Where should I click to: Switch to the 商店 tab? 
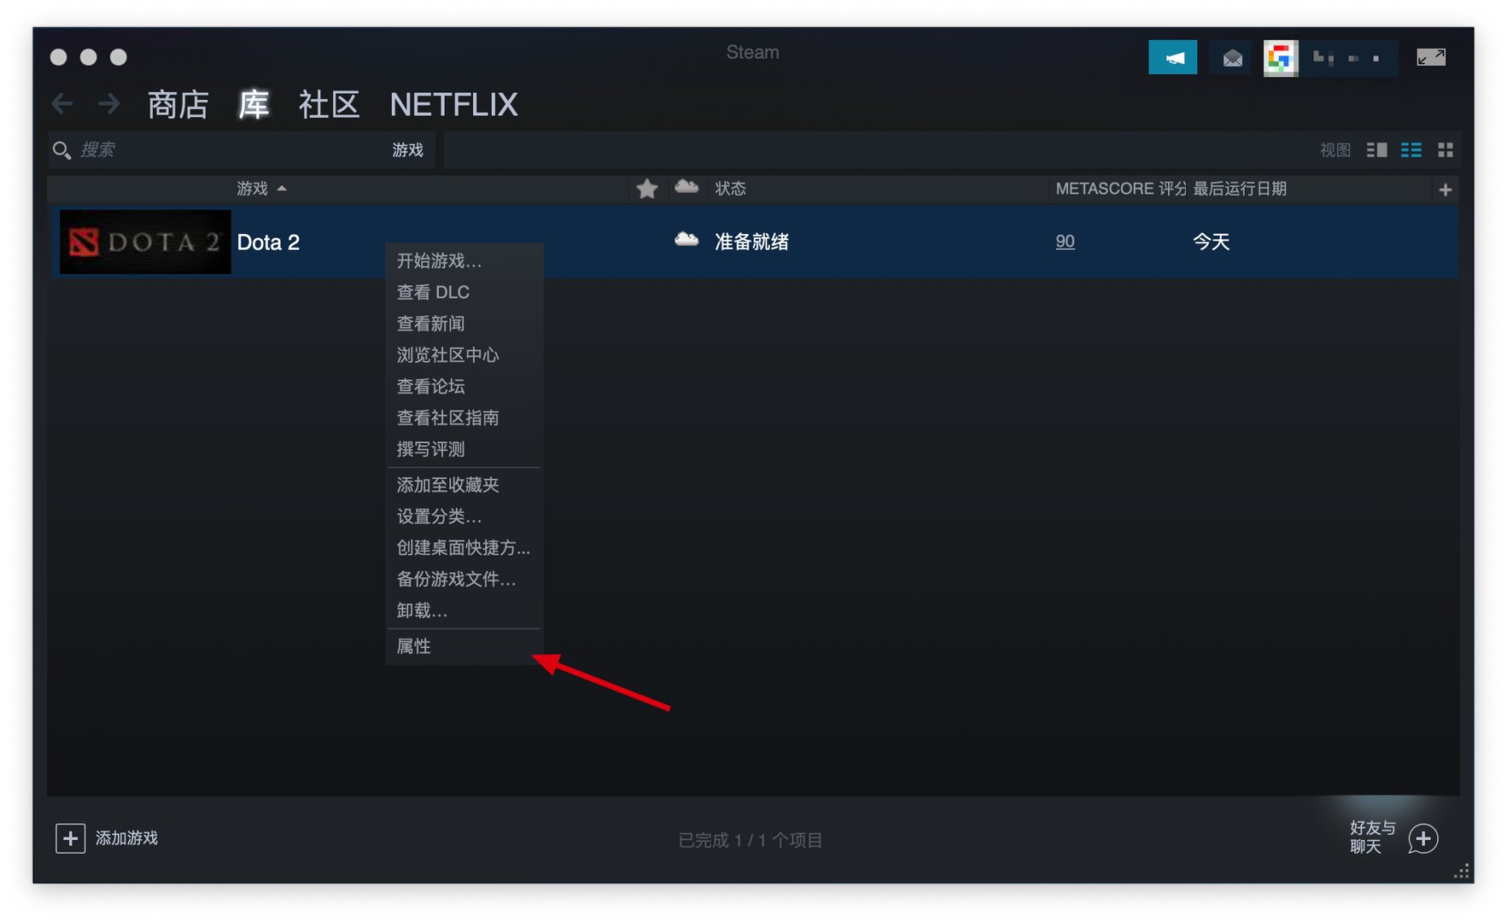pyautogui.click(x=178, y=103)
